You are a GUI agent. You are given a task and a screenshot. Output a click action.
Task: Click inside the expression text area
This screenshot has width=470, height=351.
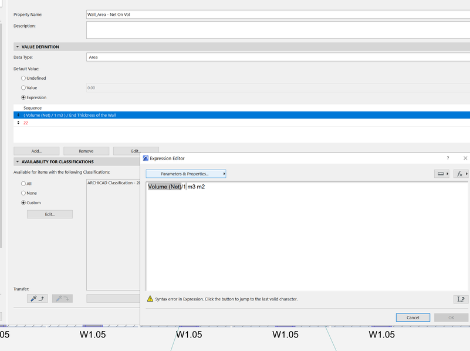pos(307,236)
